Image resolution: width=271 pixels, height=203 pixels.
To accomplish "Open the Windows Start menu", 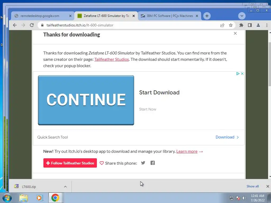I will click(7, 198).
